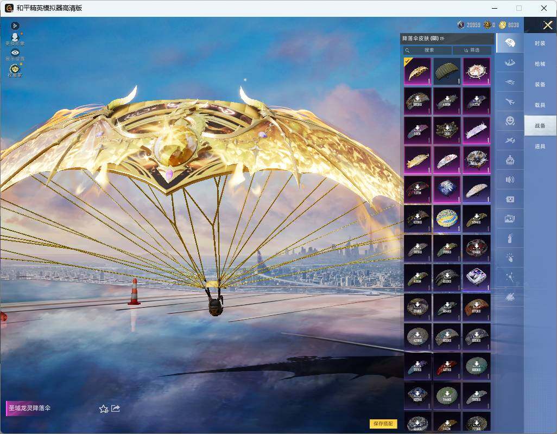Select the yellow and blue striped parachute thumbnail

pyautogui.click(x=447, y=219)
